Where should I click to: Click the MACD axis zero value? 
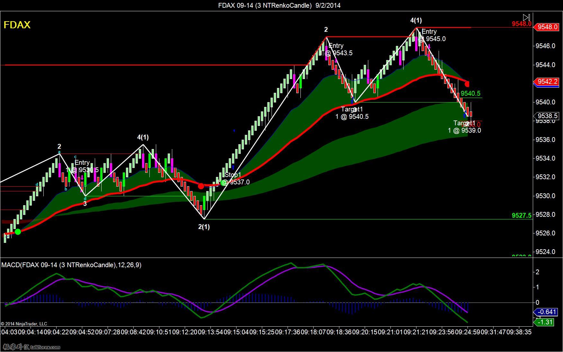(537, 303)
